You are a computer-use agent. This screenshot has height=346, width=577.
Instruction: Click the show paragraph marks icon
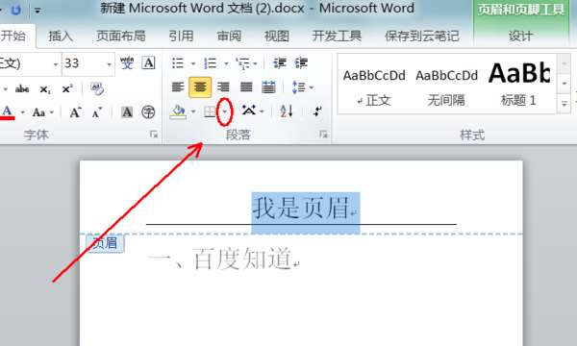pyautogui.click(x=317, y=111)
